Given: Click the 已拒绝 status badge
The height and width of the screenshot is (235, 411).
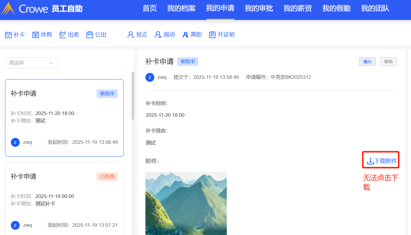Looking at the screenshot, I should [107, 177].
